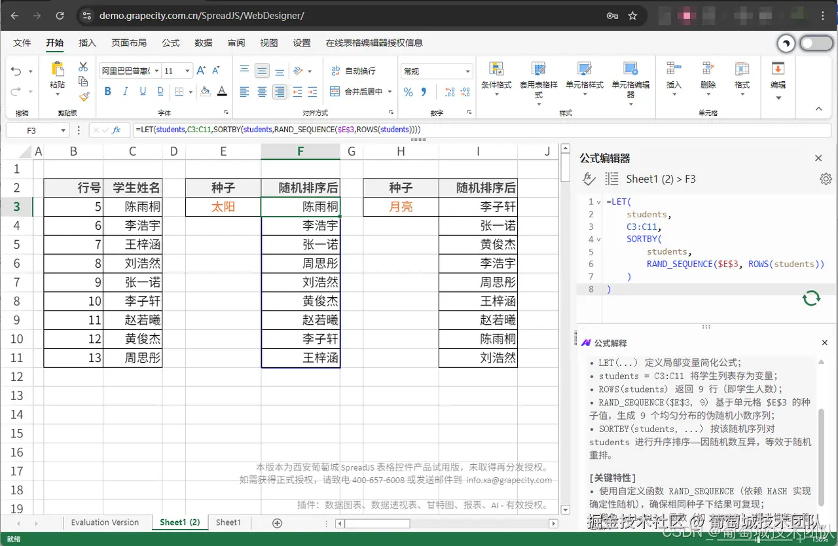Open the name box dropdown for F3

tap(64, 130)
